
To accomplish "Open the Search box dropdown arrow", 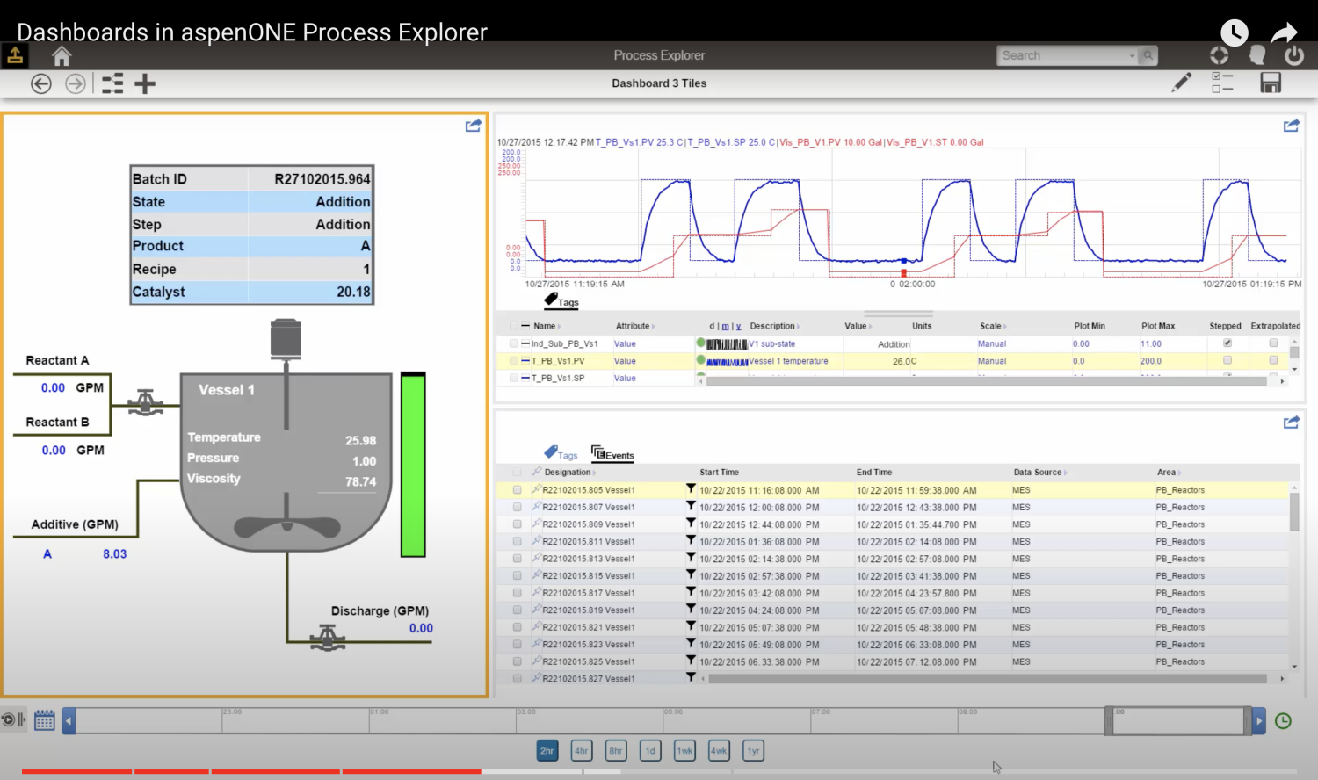I will (x=1132, y=56).
